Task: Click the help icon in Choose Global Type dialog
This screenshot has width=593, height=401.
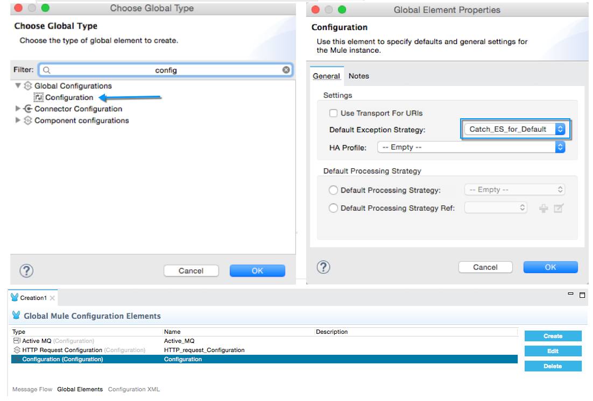Action: (27, 270)
